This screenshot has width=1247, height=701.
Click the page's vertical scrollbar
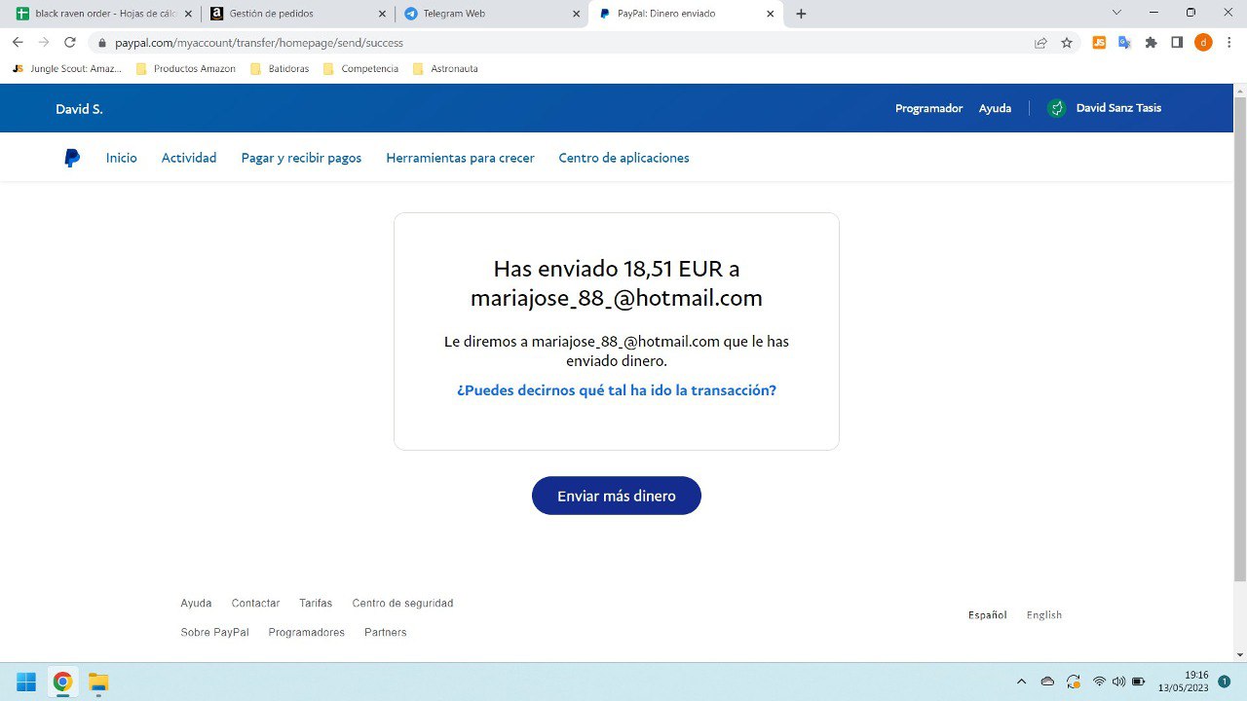(1239, 341)
